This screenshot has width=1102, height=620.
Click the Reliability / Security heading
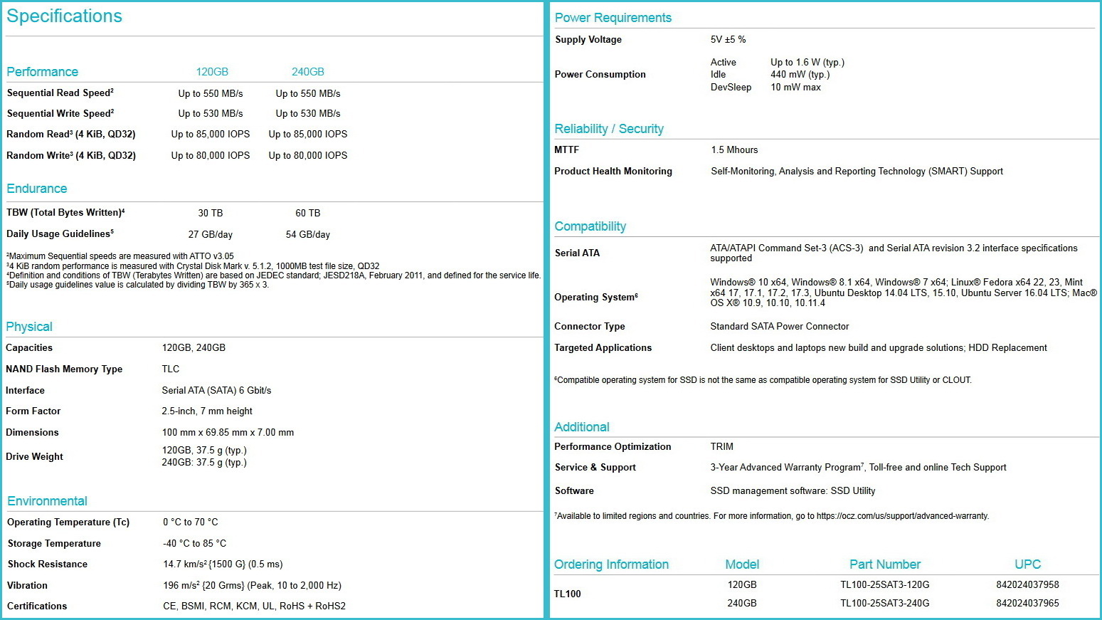609,129
